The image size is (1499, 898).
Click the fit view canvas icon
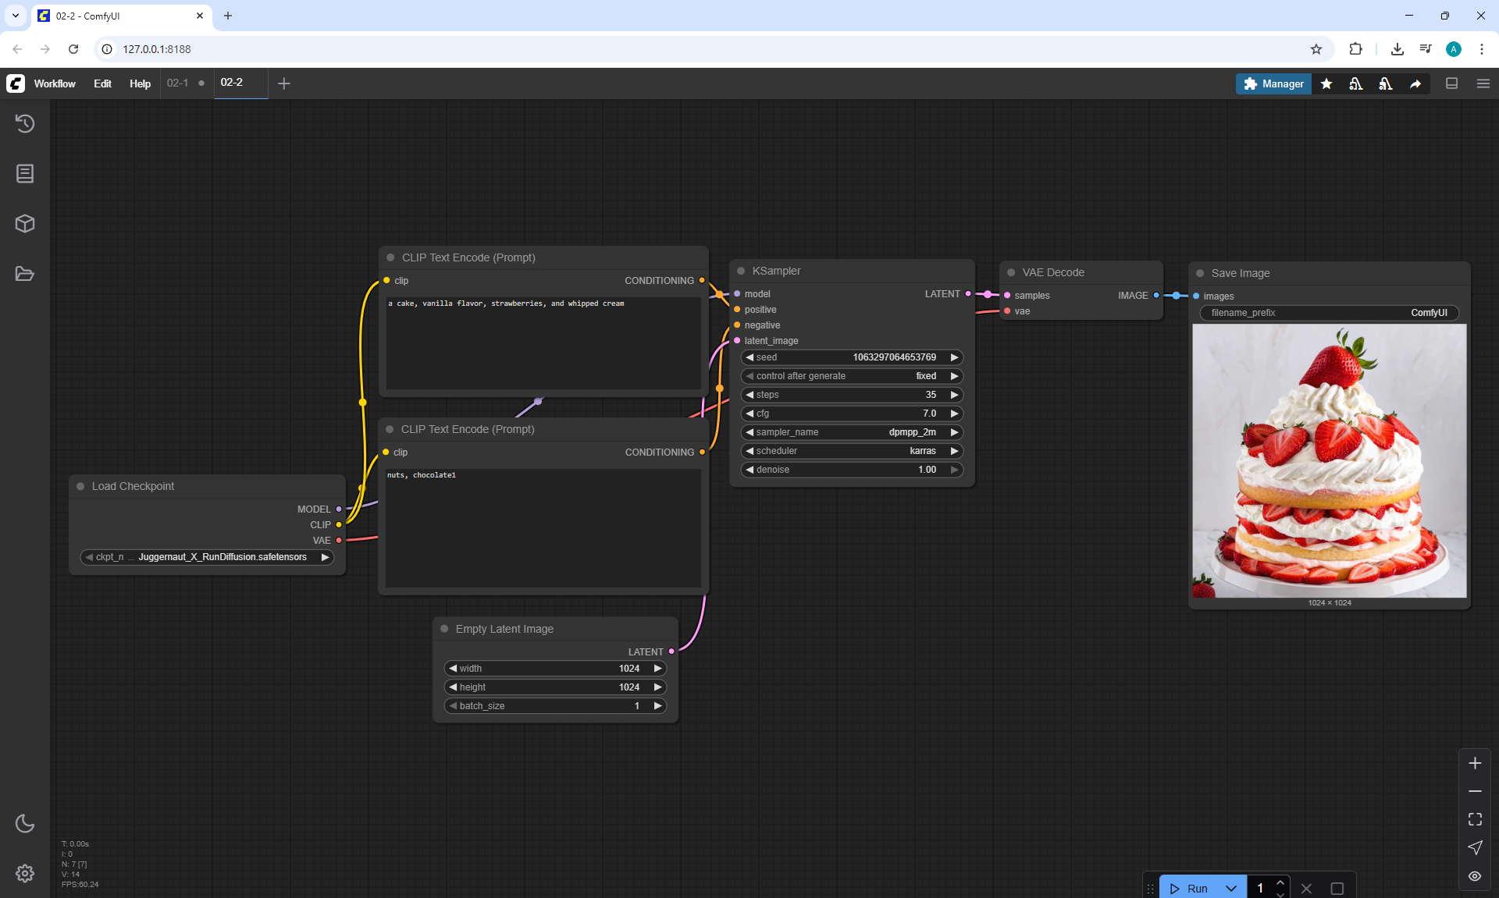coord(1475,819)
